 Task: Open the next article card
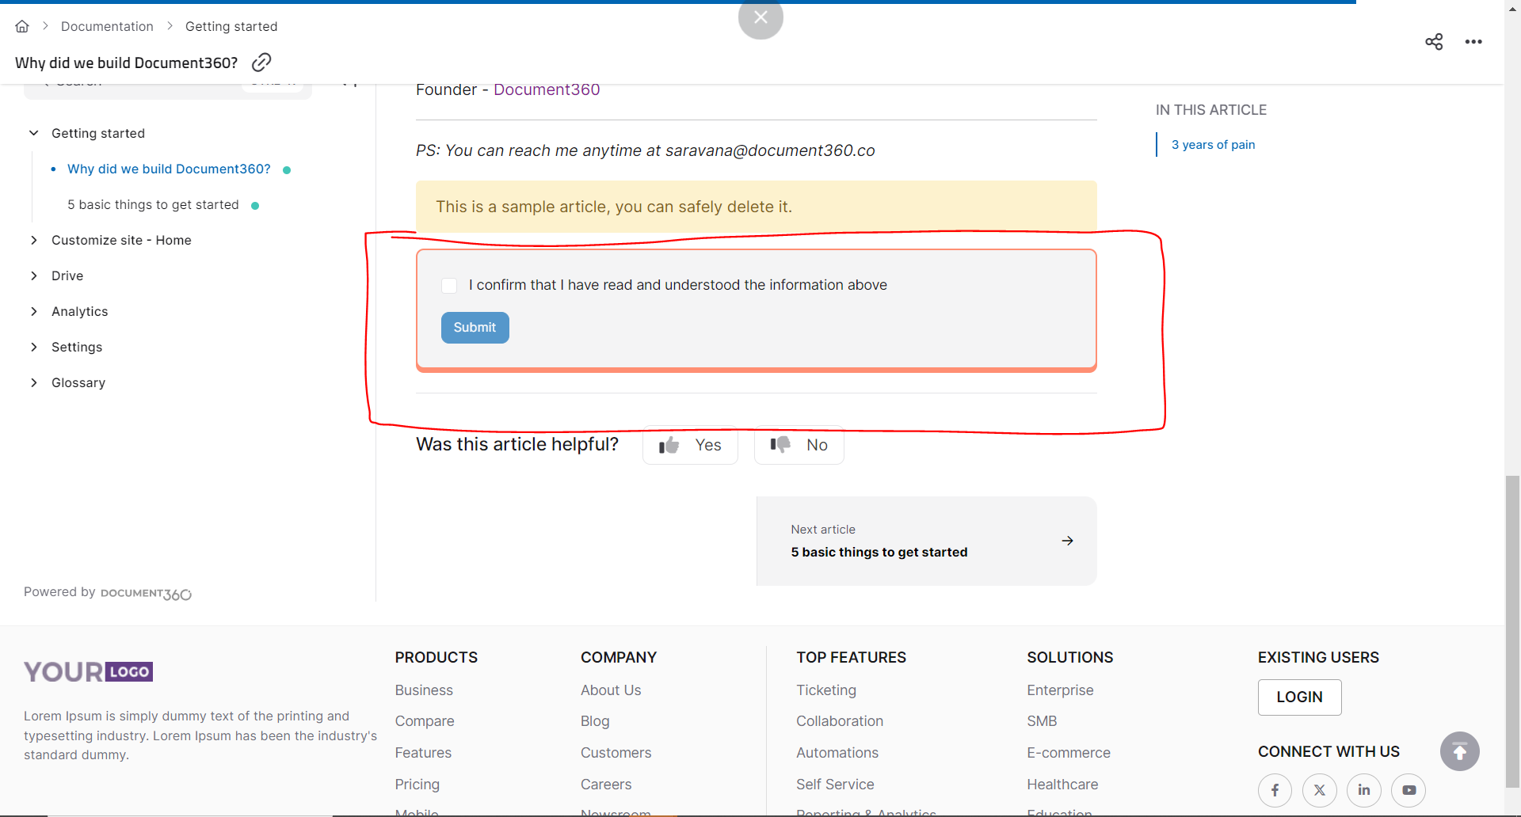point(927,541)
